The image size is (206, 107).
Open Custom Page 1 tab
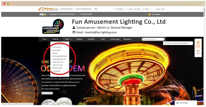pos(115,39)
